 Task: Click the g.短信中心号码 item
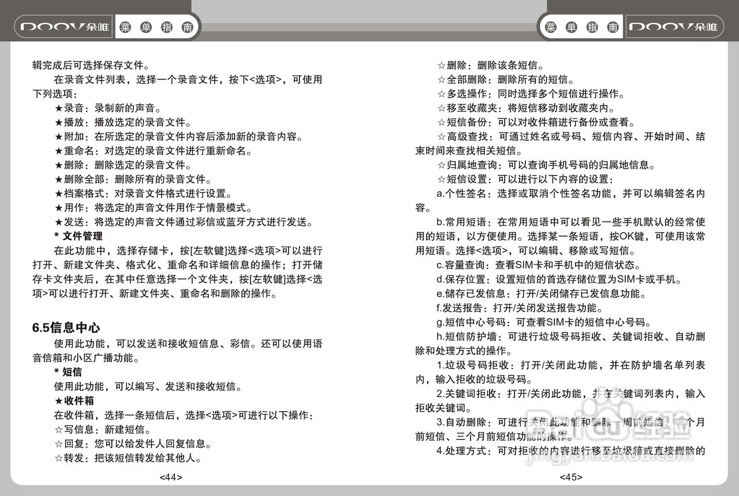(544, 323)
